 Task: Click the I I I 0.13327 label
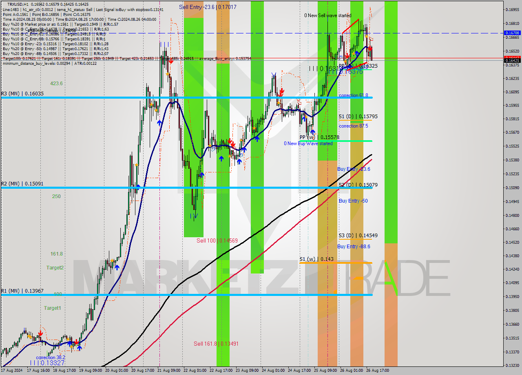pos(47,363)
